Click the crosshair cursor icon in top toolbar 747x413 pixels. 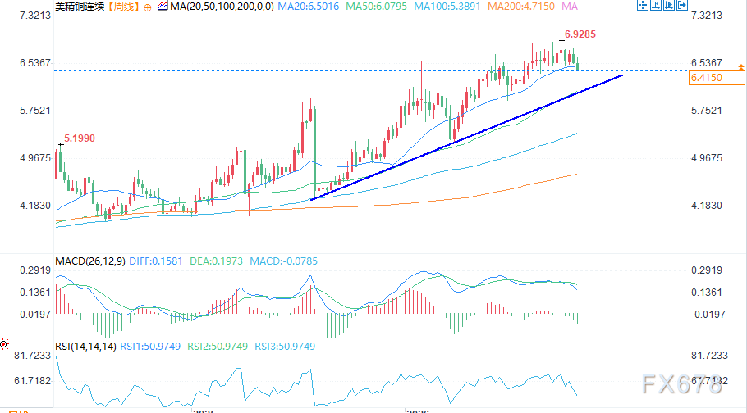pos(642,6)
